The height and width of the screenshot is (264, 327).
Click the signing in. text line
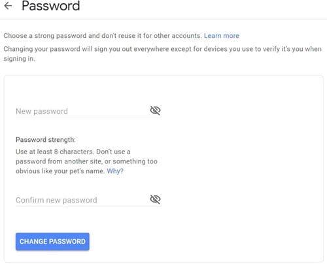19,59
